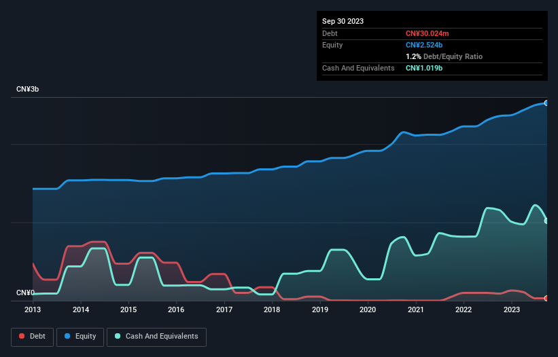The height and width of the screenshot is (357, 558).
Task: Toggle the Equity series legend button
Action: pyautogui.click(x=80, y=337)
